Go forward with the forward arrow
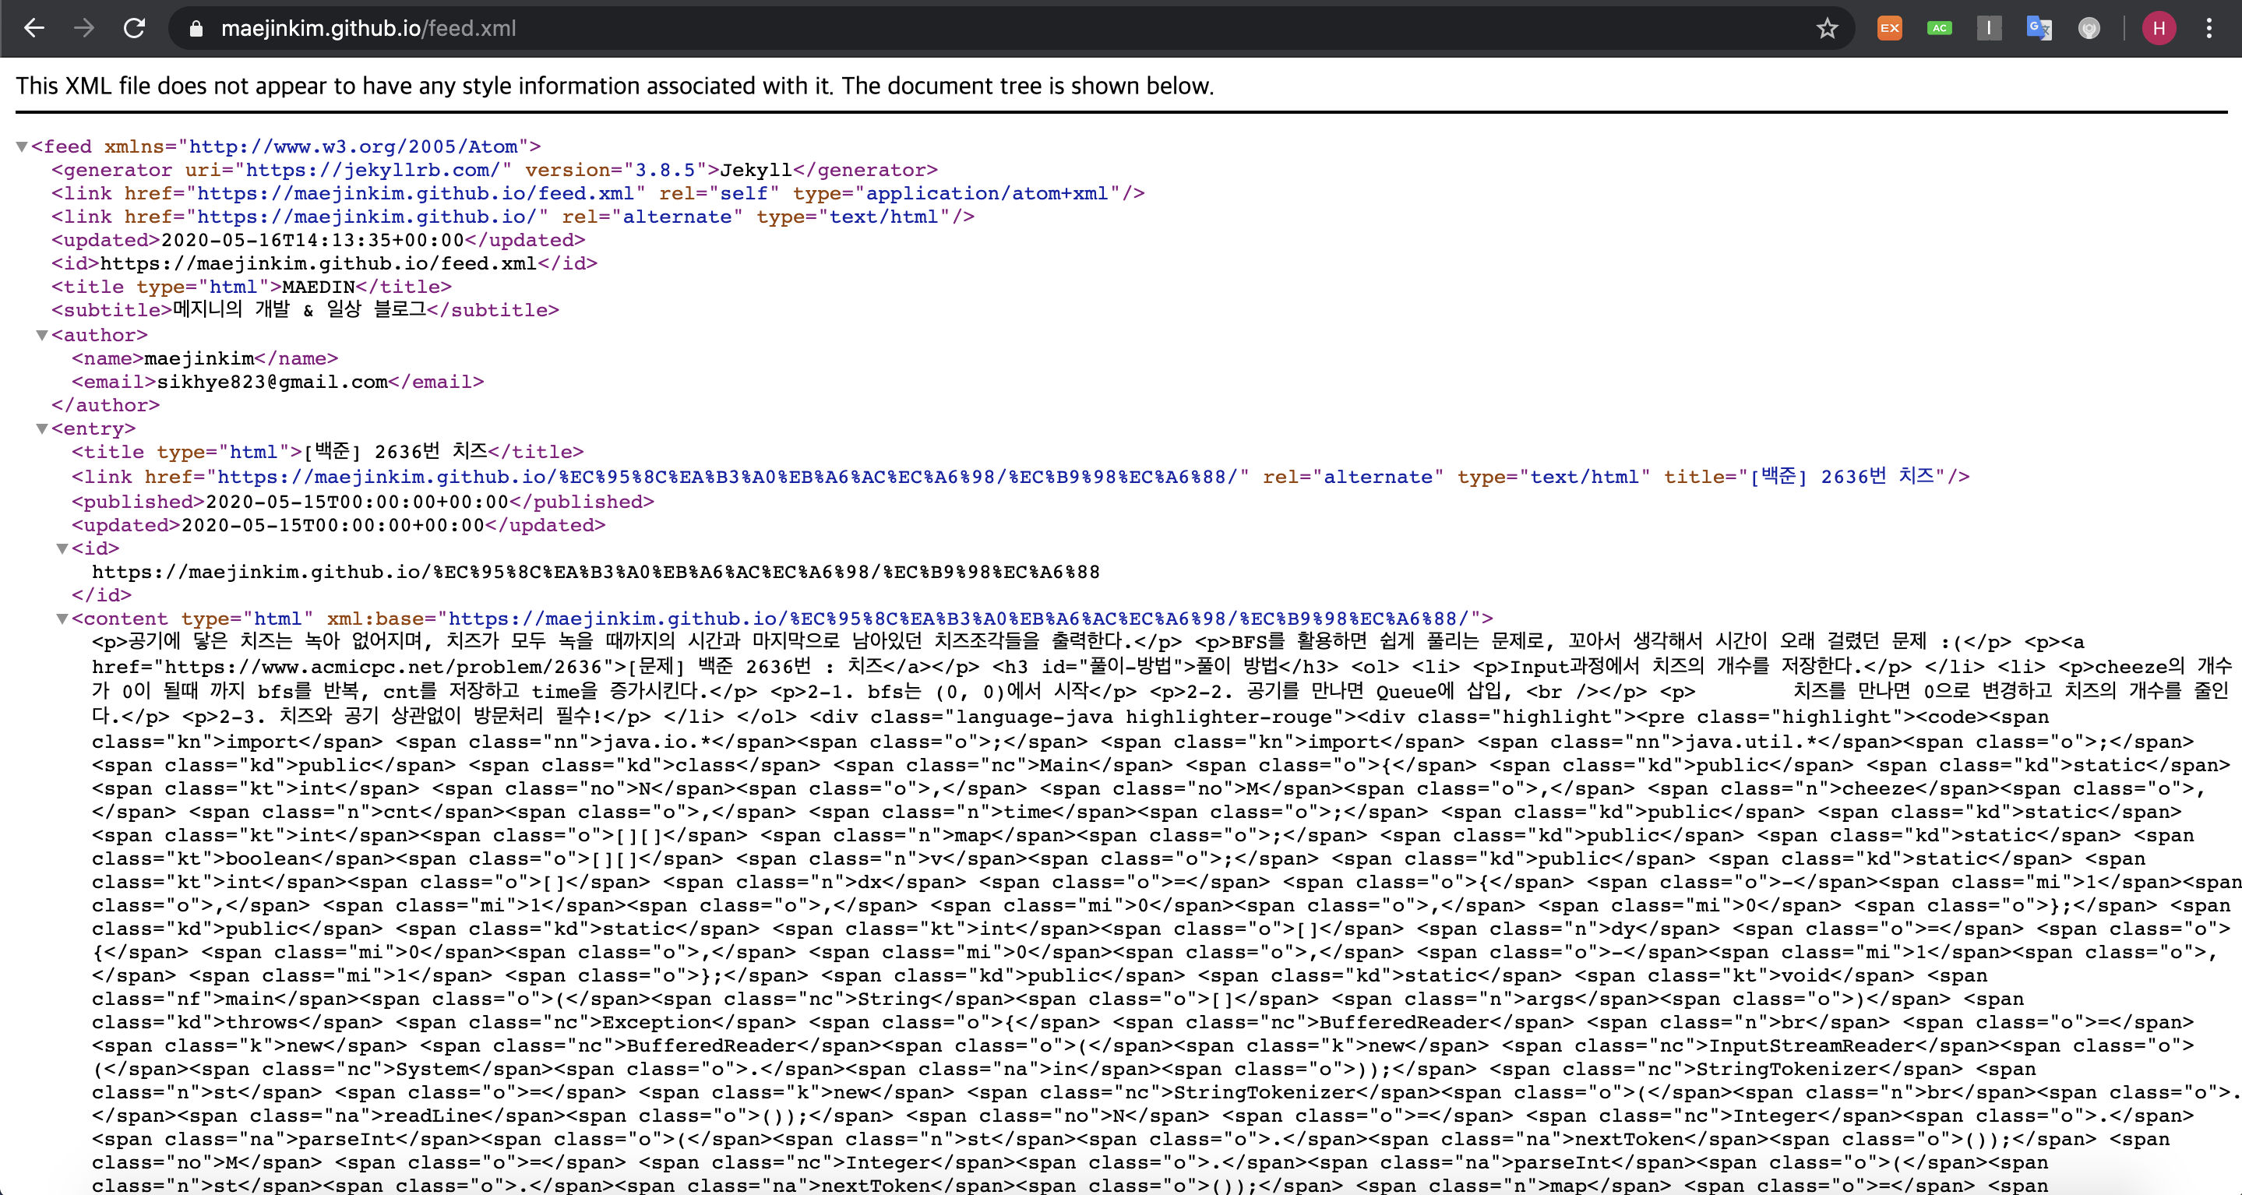 (83, 28)
